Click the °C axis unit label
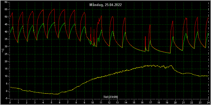This screenshot has width=211, height=105. (3, 50)
